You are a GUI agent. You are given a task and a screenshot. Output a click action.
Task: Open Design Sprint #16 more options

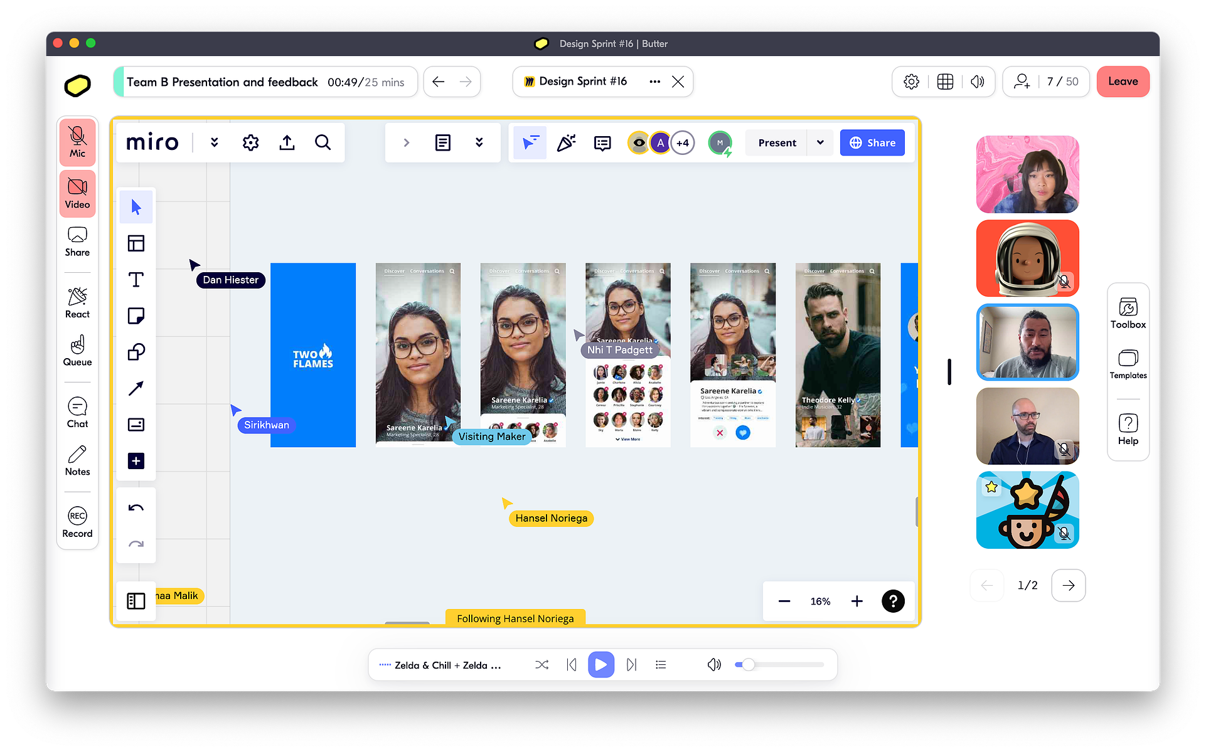coord(654,82)
